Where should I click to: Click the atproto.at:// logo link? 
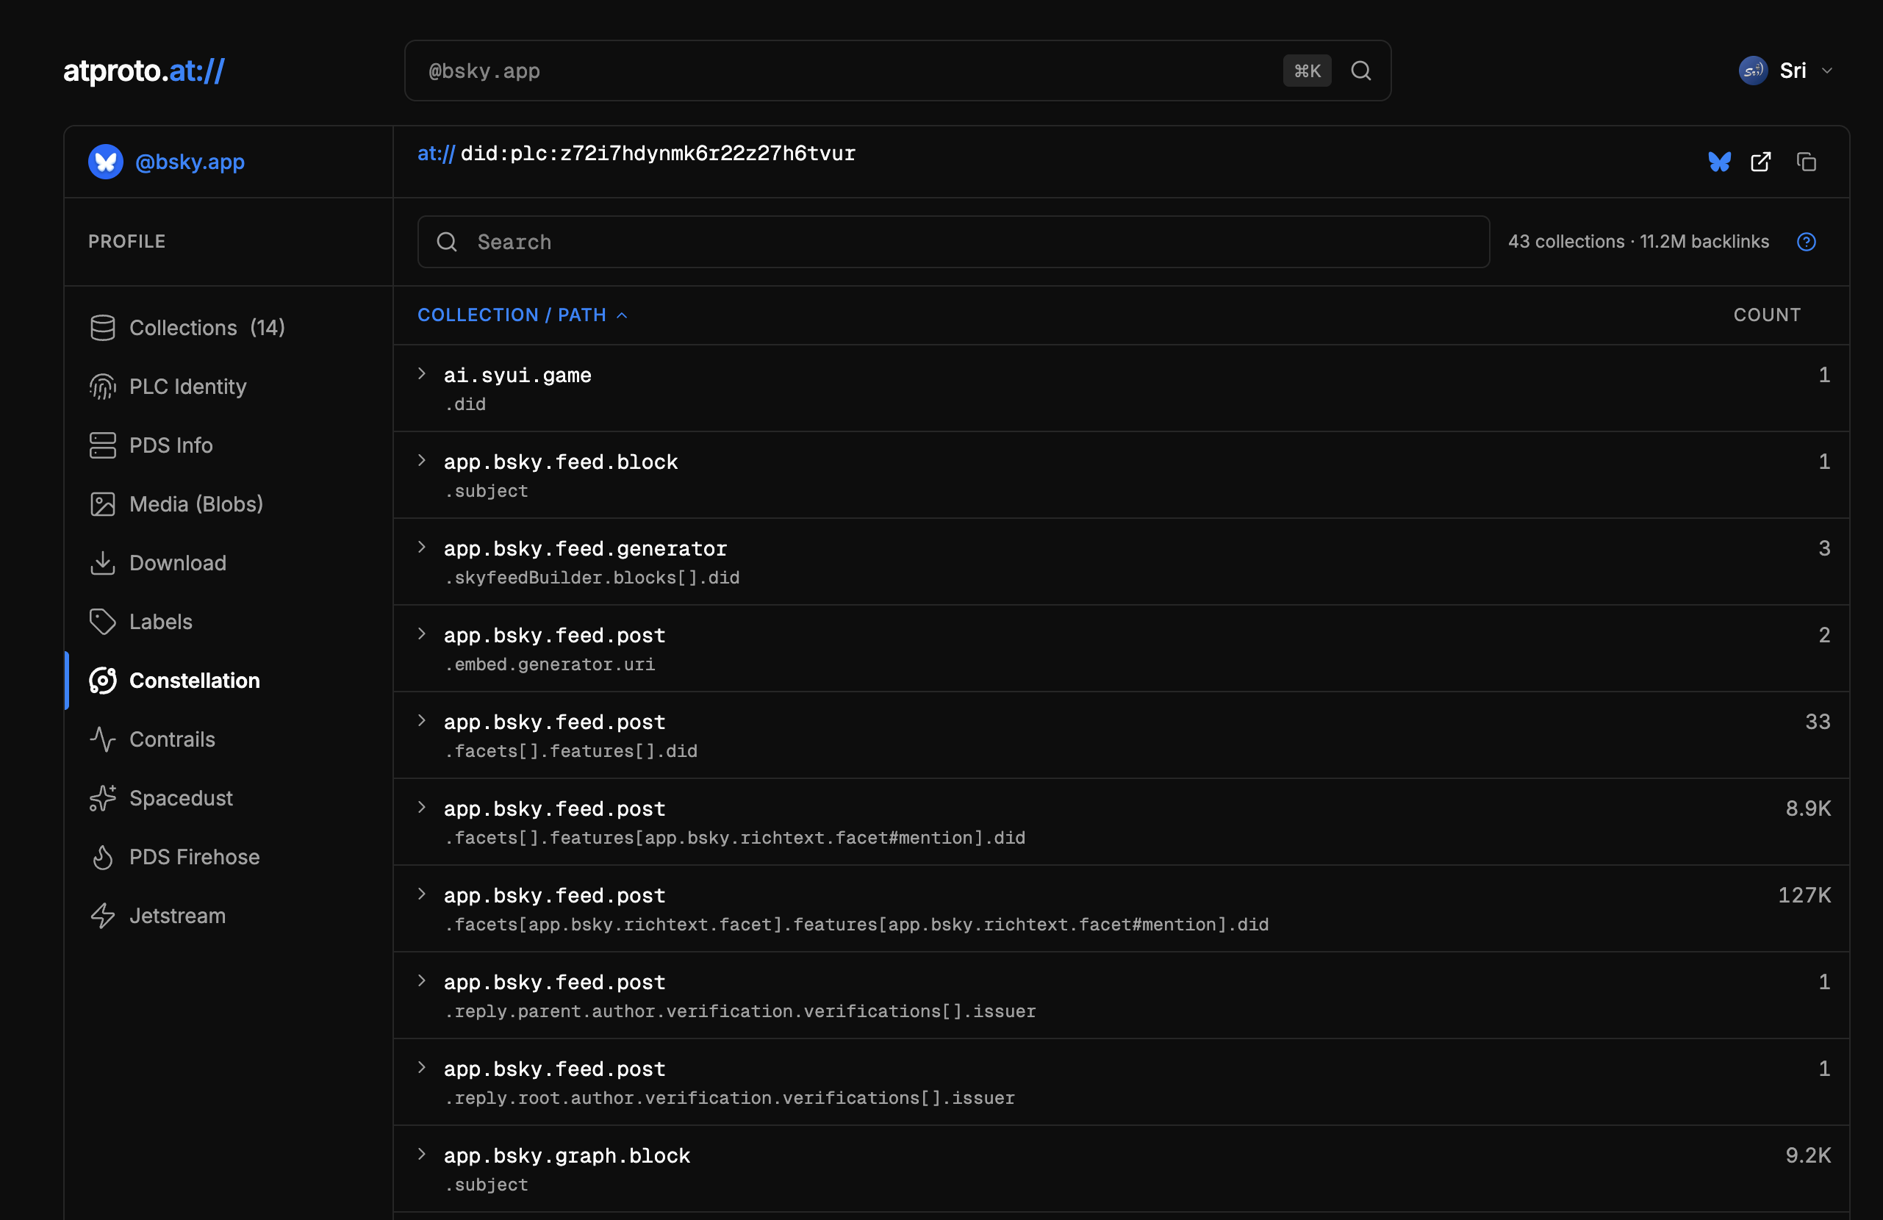[144, 71]
